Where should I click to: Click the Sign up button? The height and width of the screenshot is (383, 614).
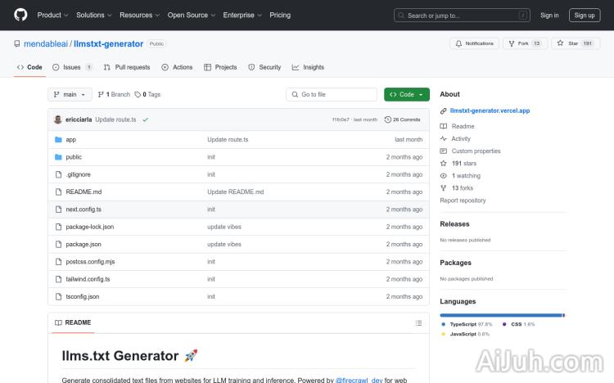point(585,15)
